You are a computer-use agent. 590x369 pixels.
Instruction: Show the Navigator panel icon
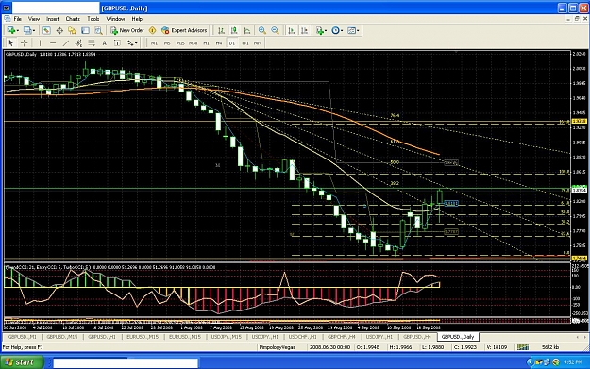pos(72,30)
